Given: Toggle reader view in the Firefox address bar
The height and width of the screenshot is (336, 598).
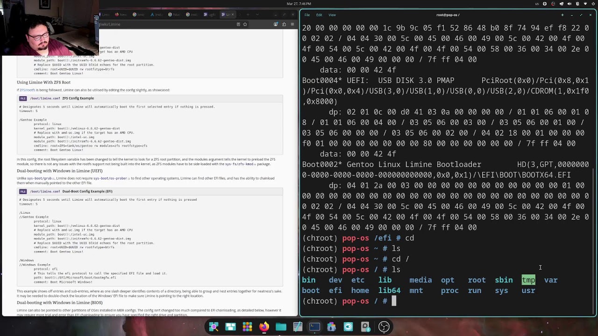Looking at the screenshot, I should coord(238,24).
